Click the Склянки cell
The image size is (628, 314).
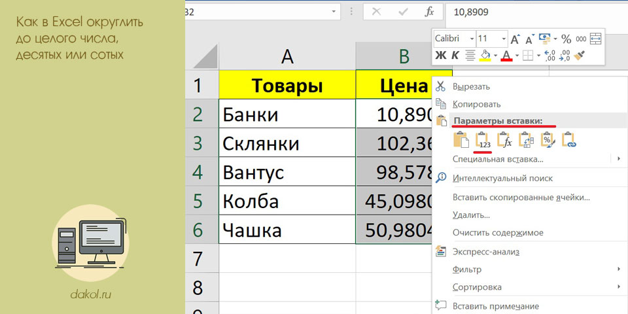287,143
